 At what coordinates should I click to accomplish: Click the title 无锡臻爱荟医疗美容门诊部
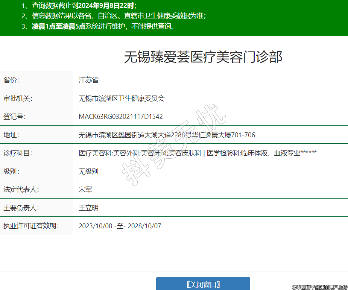203,57
